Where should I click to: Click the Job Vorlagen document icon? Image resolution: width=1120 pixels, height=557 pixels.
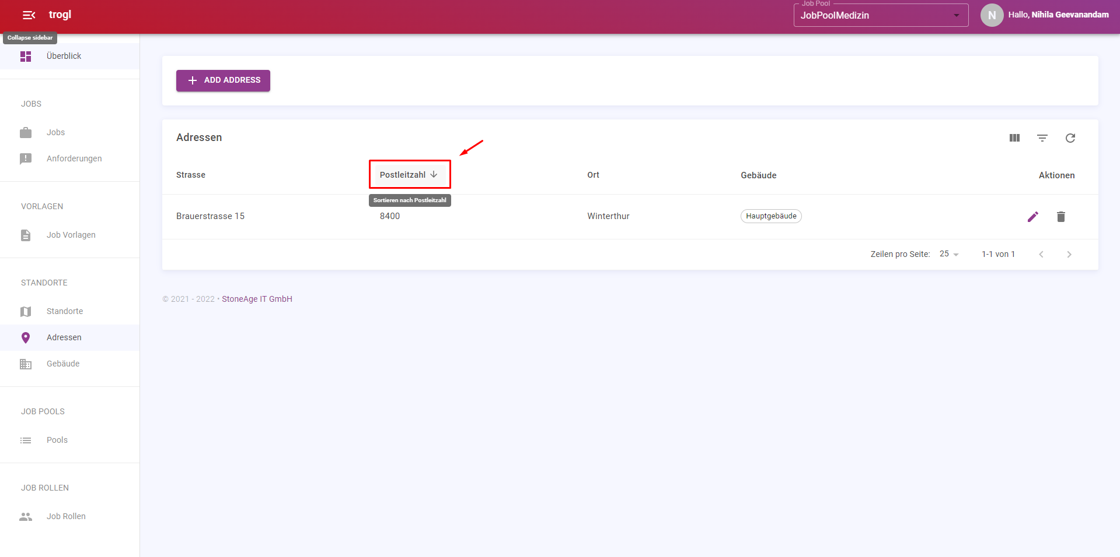26,235
